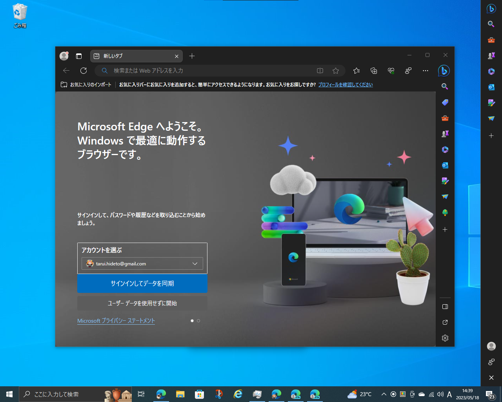Screen dimensions: 502x402
Task: Open the profile avatar in Edge title bar
Action: pos(64,56)
